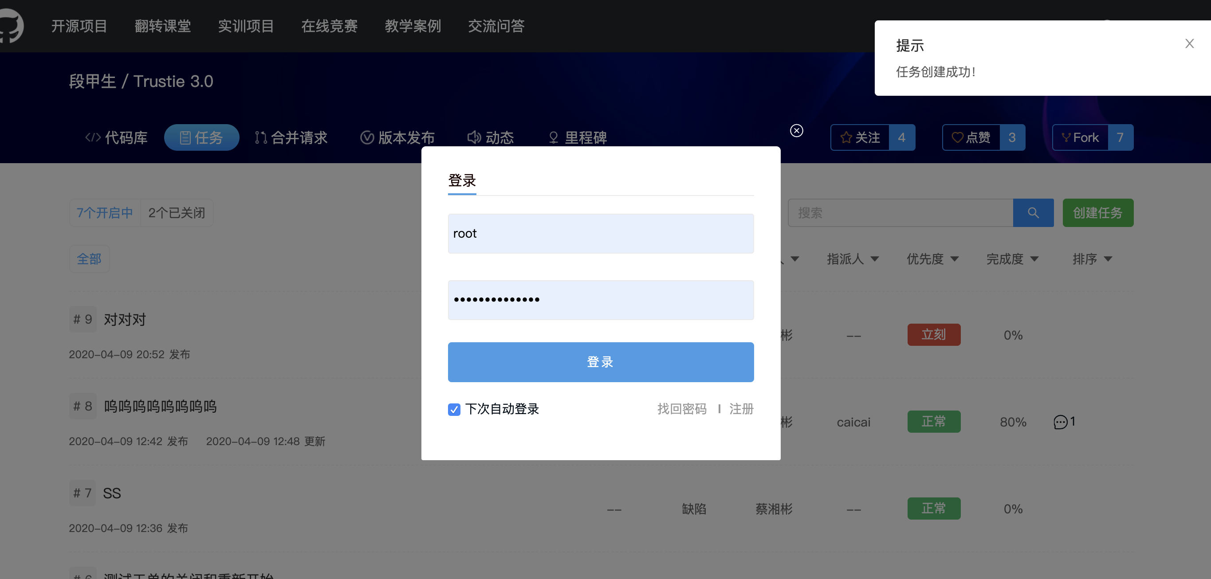Click the password input field
Viewport: 1211px width, 579px height.
coord(601,300)
